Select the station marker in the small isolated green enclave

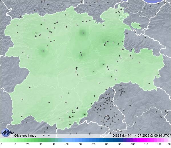coord(140,26)
